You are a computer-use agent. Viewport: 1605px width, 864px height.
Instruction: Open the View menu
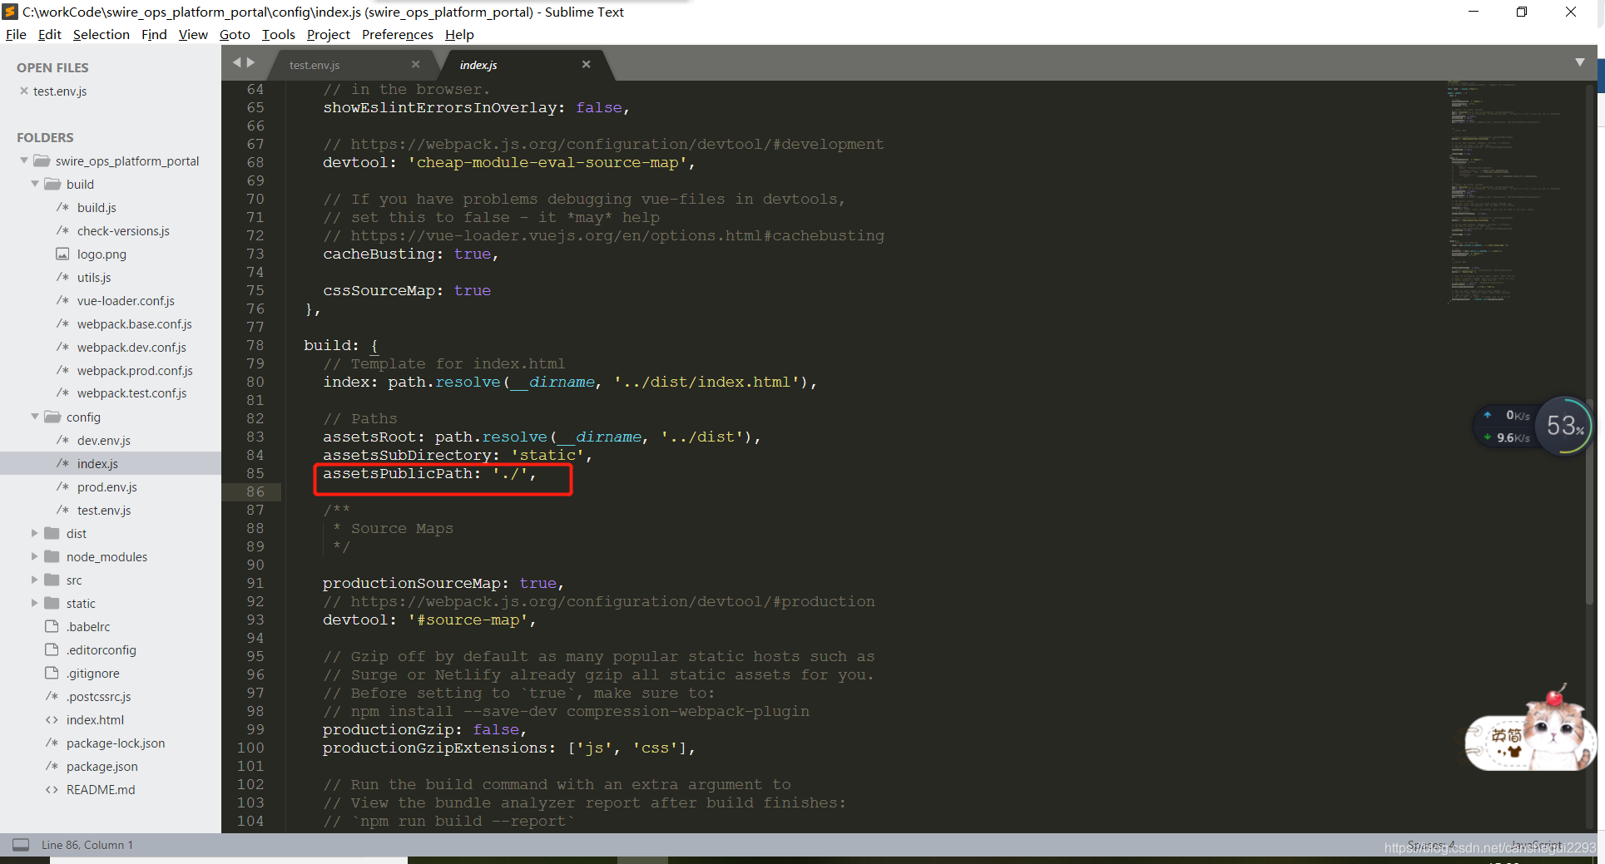click(x=193, y=34)
